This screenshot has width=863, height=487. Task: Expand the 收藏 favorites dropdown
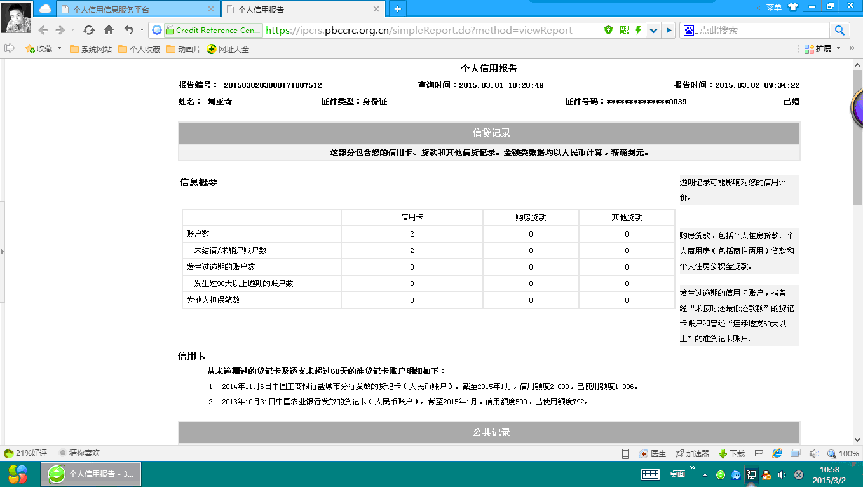(x=59, y=48)
